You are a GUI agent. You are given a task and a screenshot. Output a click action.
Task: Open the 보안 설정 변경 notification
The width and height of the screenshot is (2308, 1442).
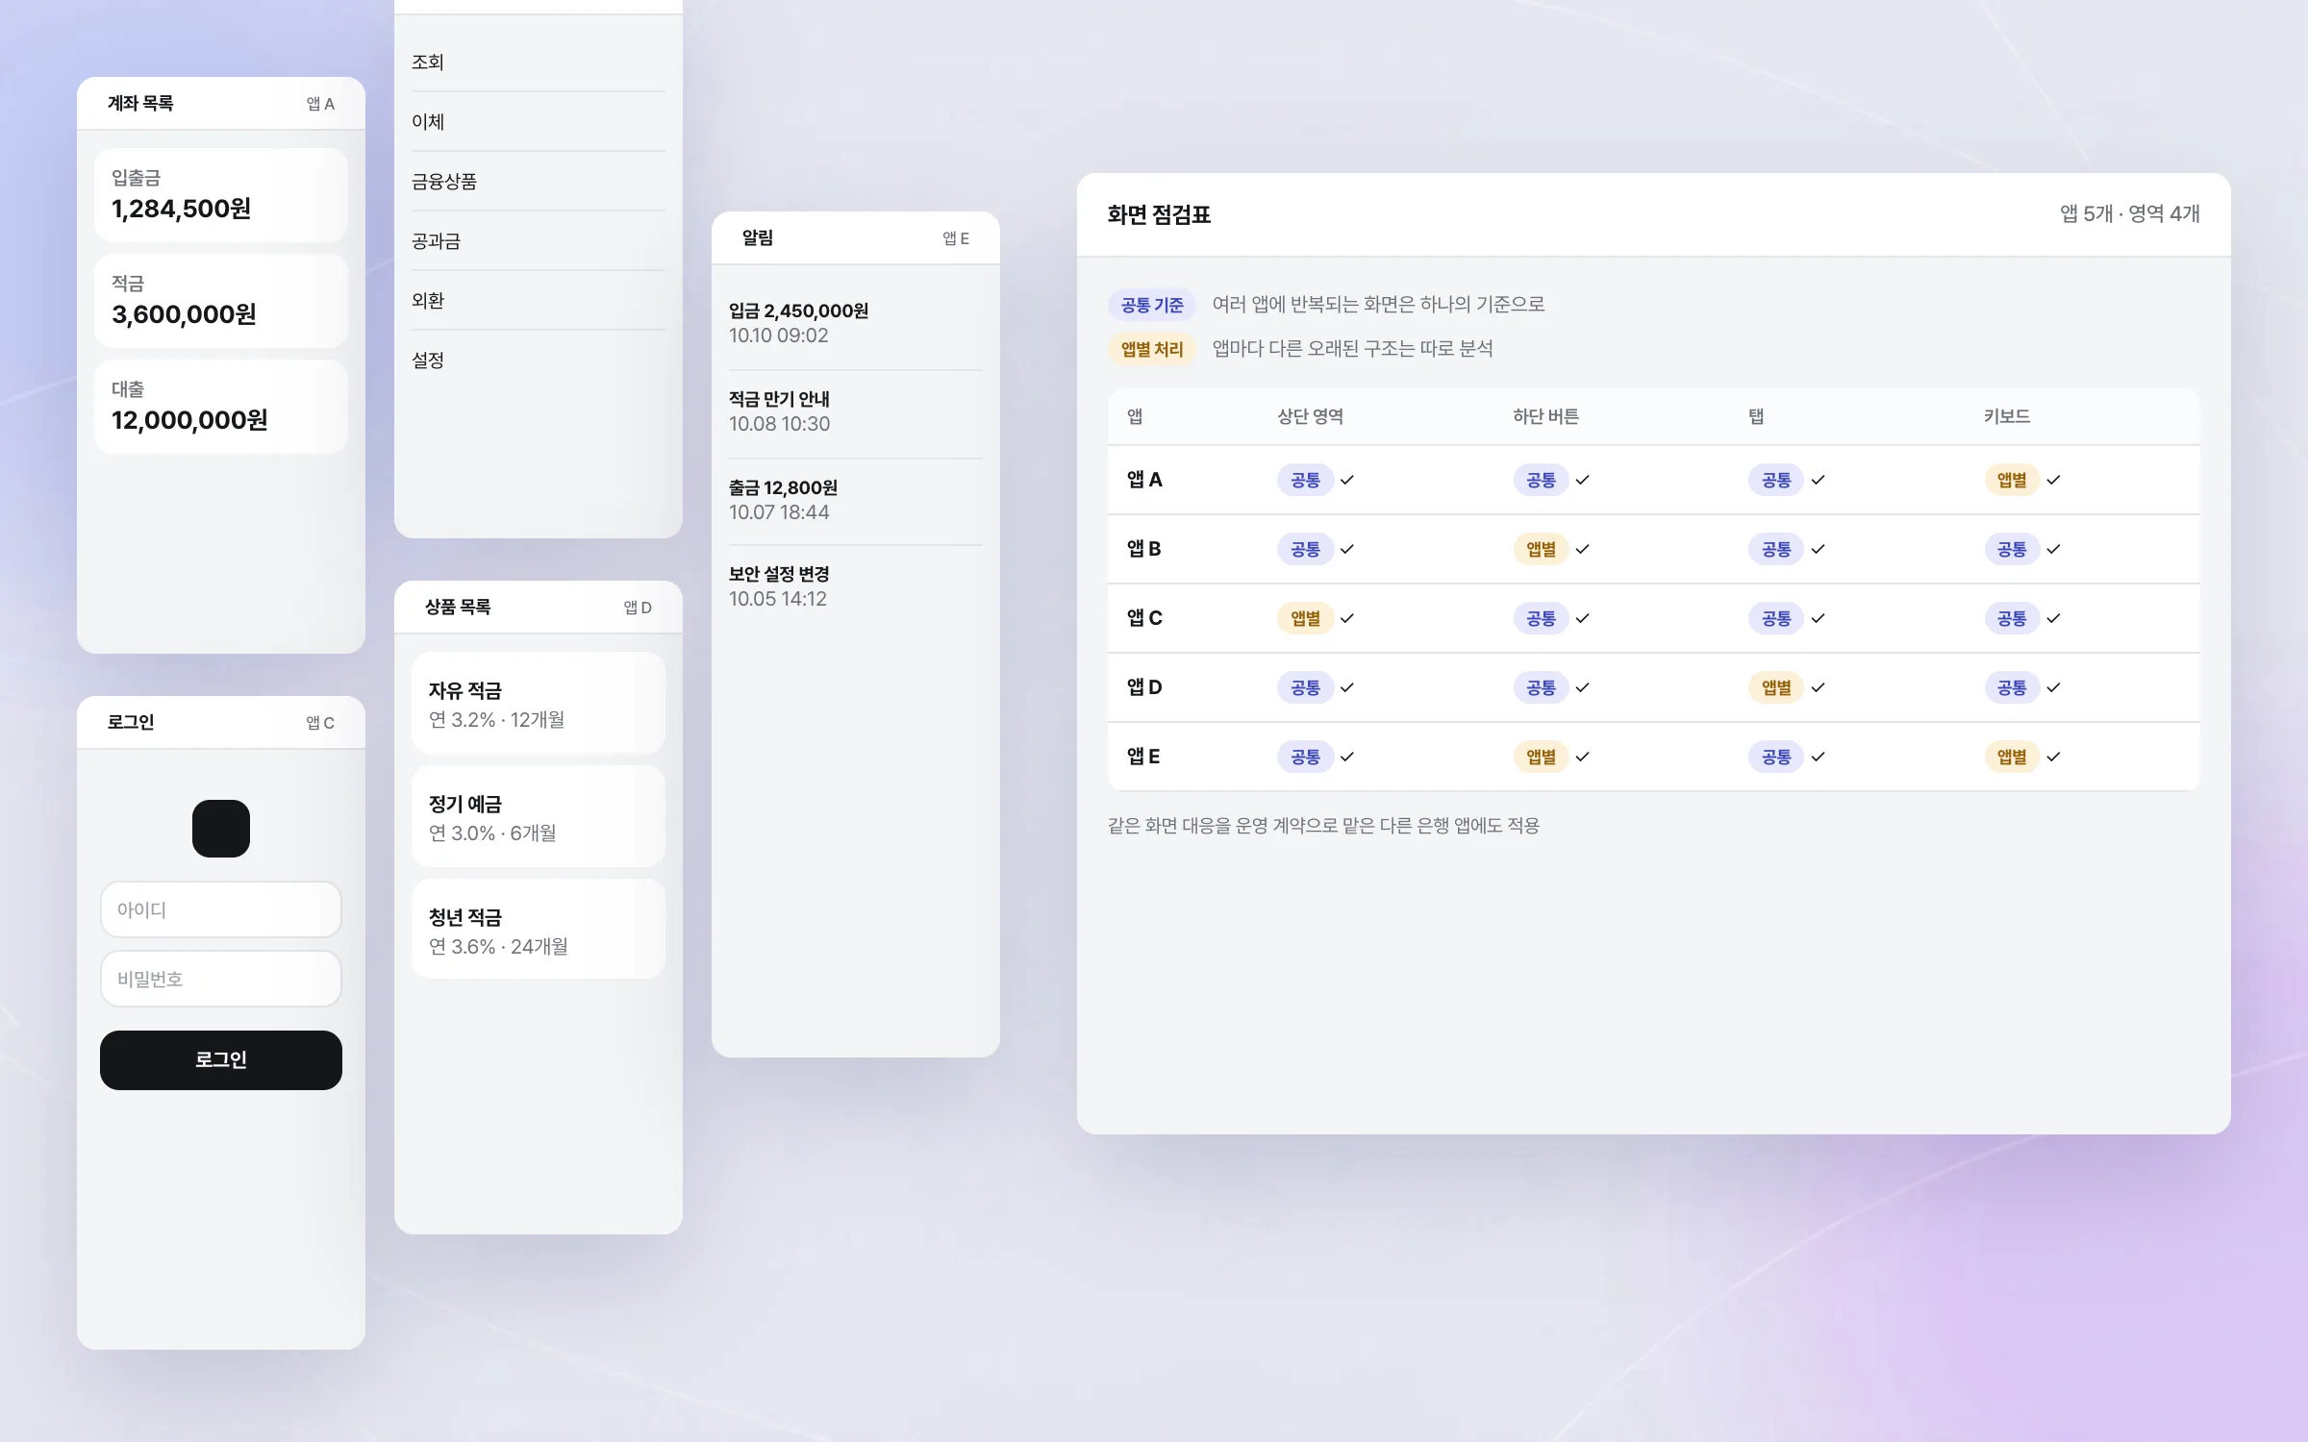tap(856, 586)
